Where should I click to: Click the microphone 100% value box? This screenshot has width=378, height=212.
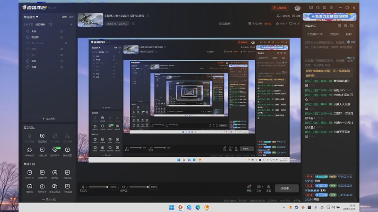(113, 187)
